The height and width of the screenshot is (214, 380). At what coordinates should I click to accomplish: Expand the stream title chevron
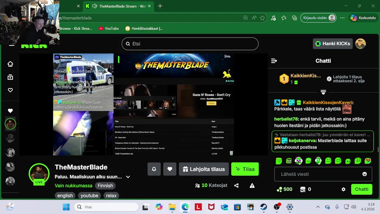128,177
